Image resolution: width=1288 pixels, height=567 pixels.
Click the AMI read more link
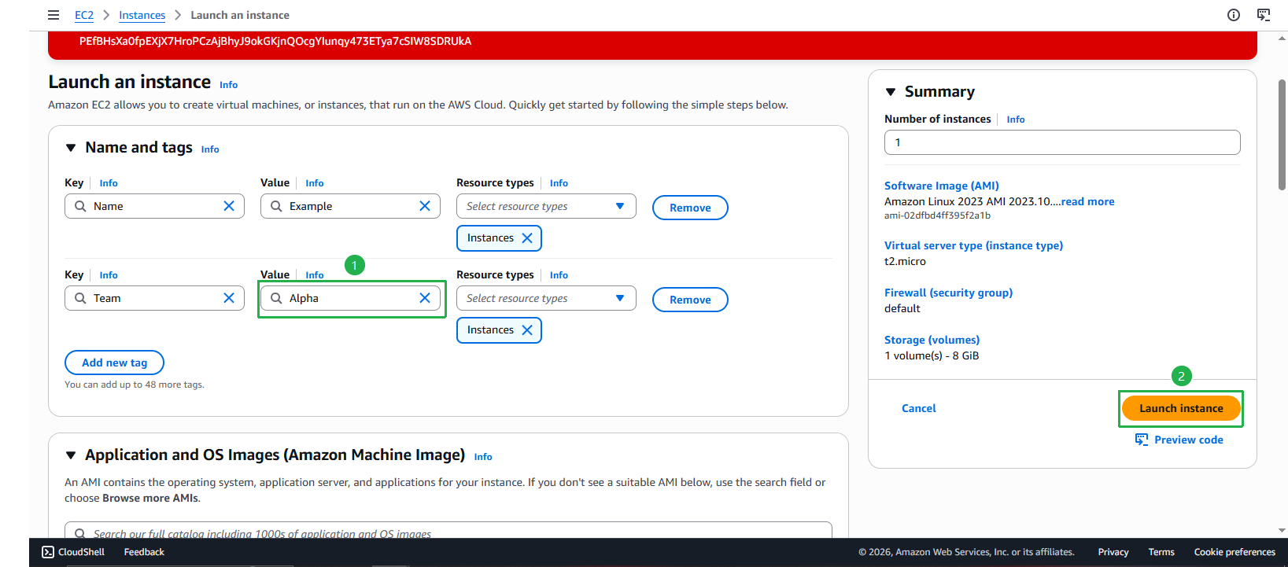[x=1087, y=201]
